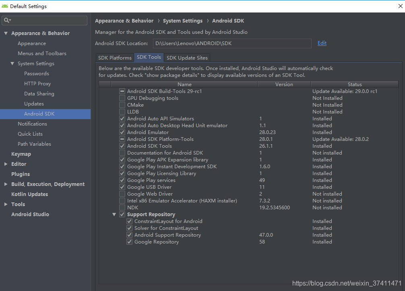Image resolution: width=405 pixels, height=291 pixels.
Task: Uncheck Google Repository checkbox
Action: pyautogui.click(x=129, y=241)
